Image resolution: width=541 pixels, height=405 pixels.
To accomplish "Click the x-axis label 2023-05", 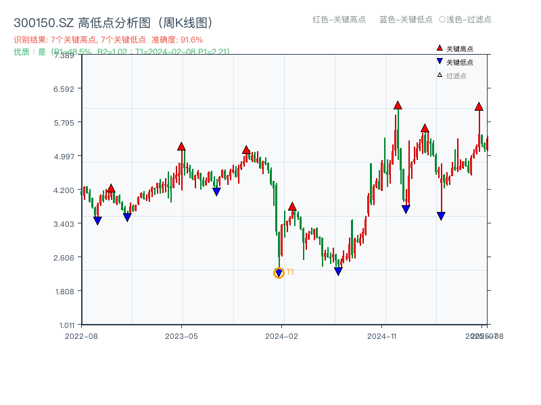I will (181, 336).
